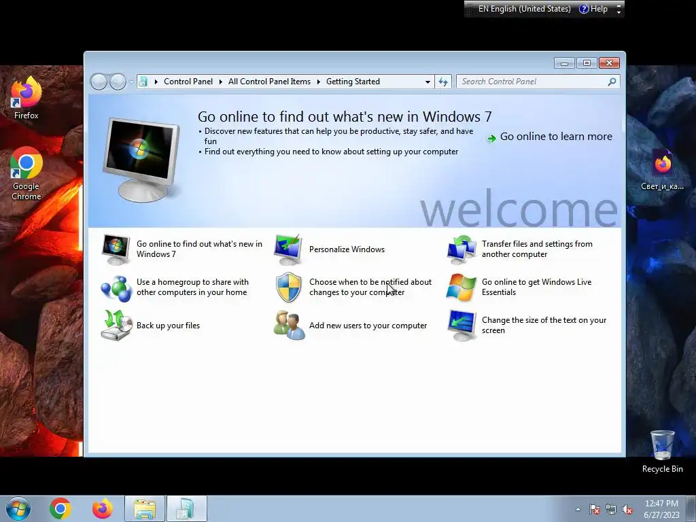Open Go online to get Windows Live Essentials
Image resolution: width=696 pixels, height=522 pixels.
pyautogui.click(x=537, y=288)
